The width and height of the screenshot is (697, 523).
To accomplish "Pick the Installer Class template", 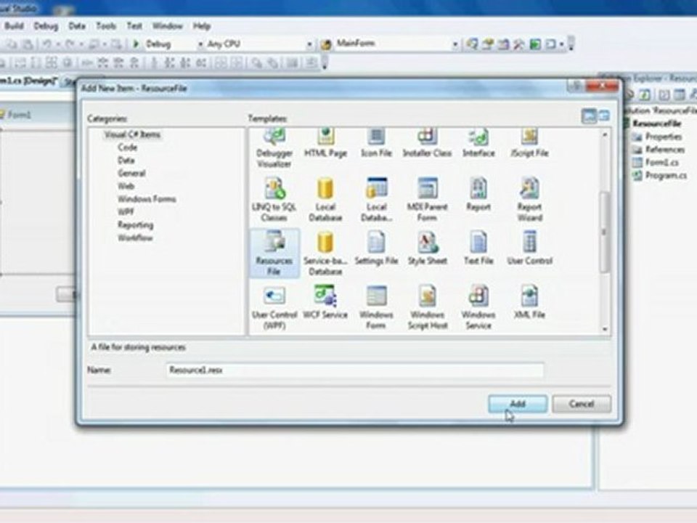I will click(x=427, y=144).
